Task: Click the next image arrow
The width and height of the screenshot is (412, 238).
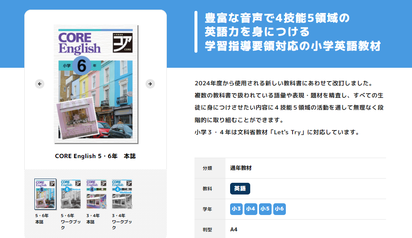Action: click(x=150, y=84)
